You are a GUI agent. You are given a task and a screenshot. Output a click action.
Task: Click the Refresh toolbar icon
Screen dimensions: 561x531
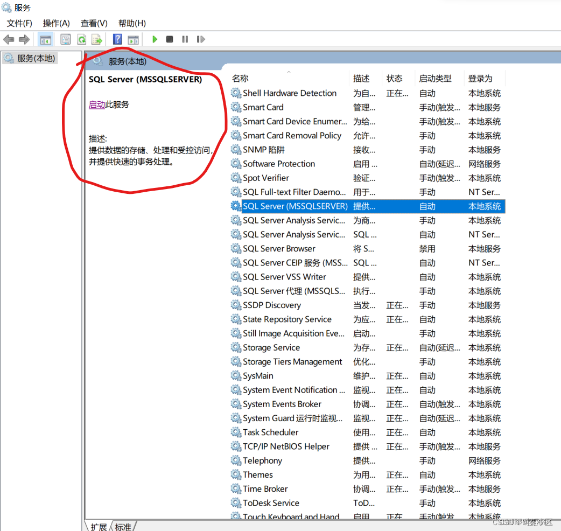tap(82, 39)
